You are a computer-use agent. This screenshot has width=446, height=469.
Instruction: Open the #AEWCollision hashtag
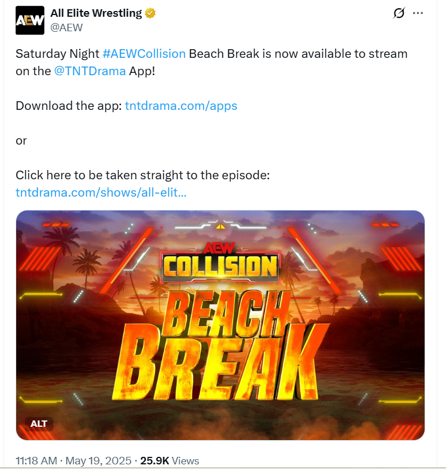tap(144, 54)
